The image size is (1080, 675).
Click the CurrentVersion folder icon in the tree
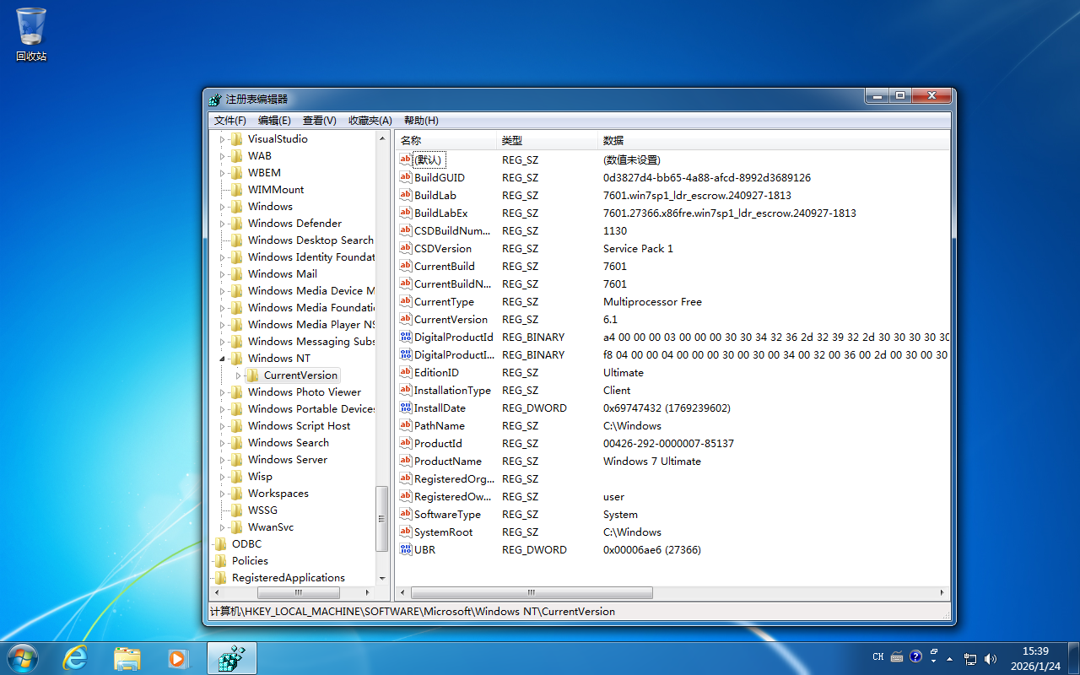point(252,375)
